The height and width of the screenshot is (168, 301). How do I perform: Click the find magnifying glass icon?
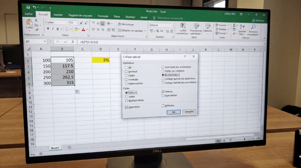coord(253,27)
